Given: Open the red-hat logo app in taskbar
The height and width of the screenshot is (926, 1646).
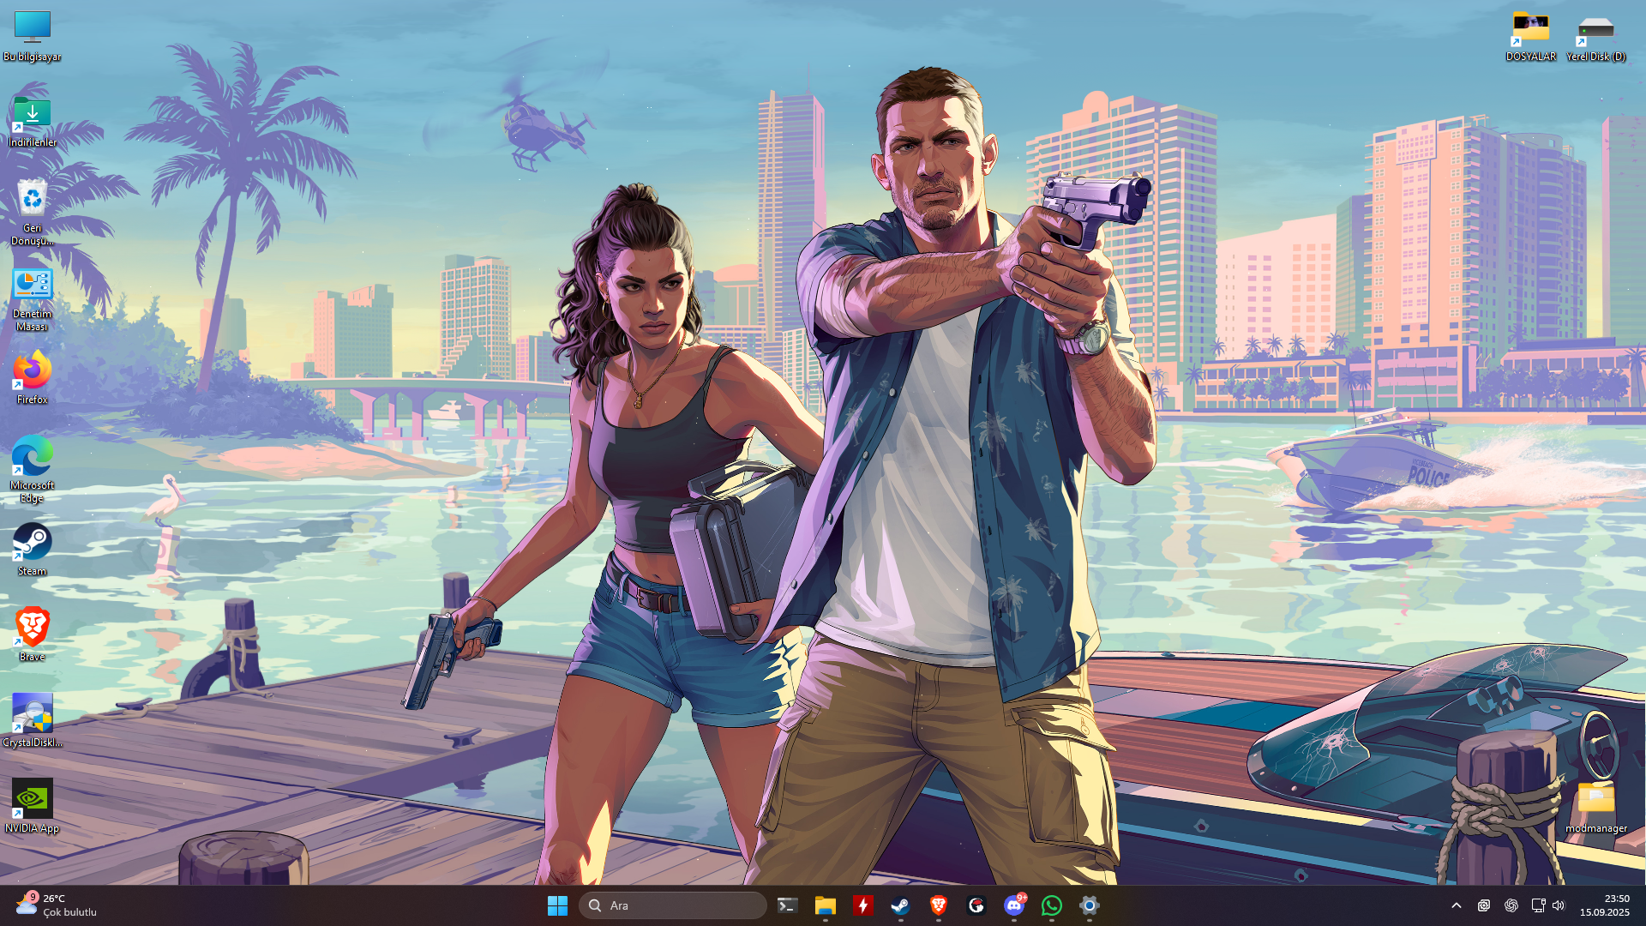Looking at the screenshot, I should [976, 905].
